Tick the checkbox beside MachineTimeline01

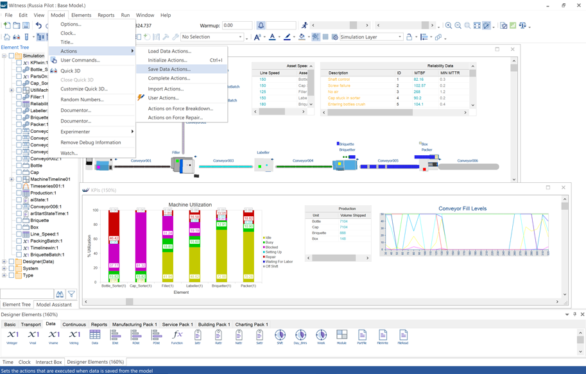pyautogui.click(x=19, y=180)
